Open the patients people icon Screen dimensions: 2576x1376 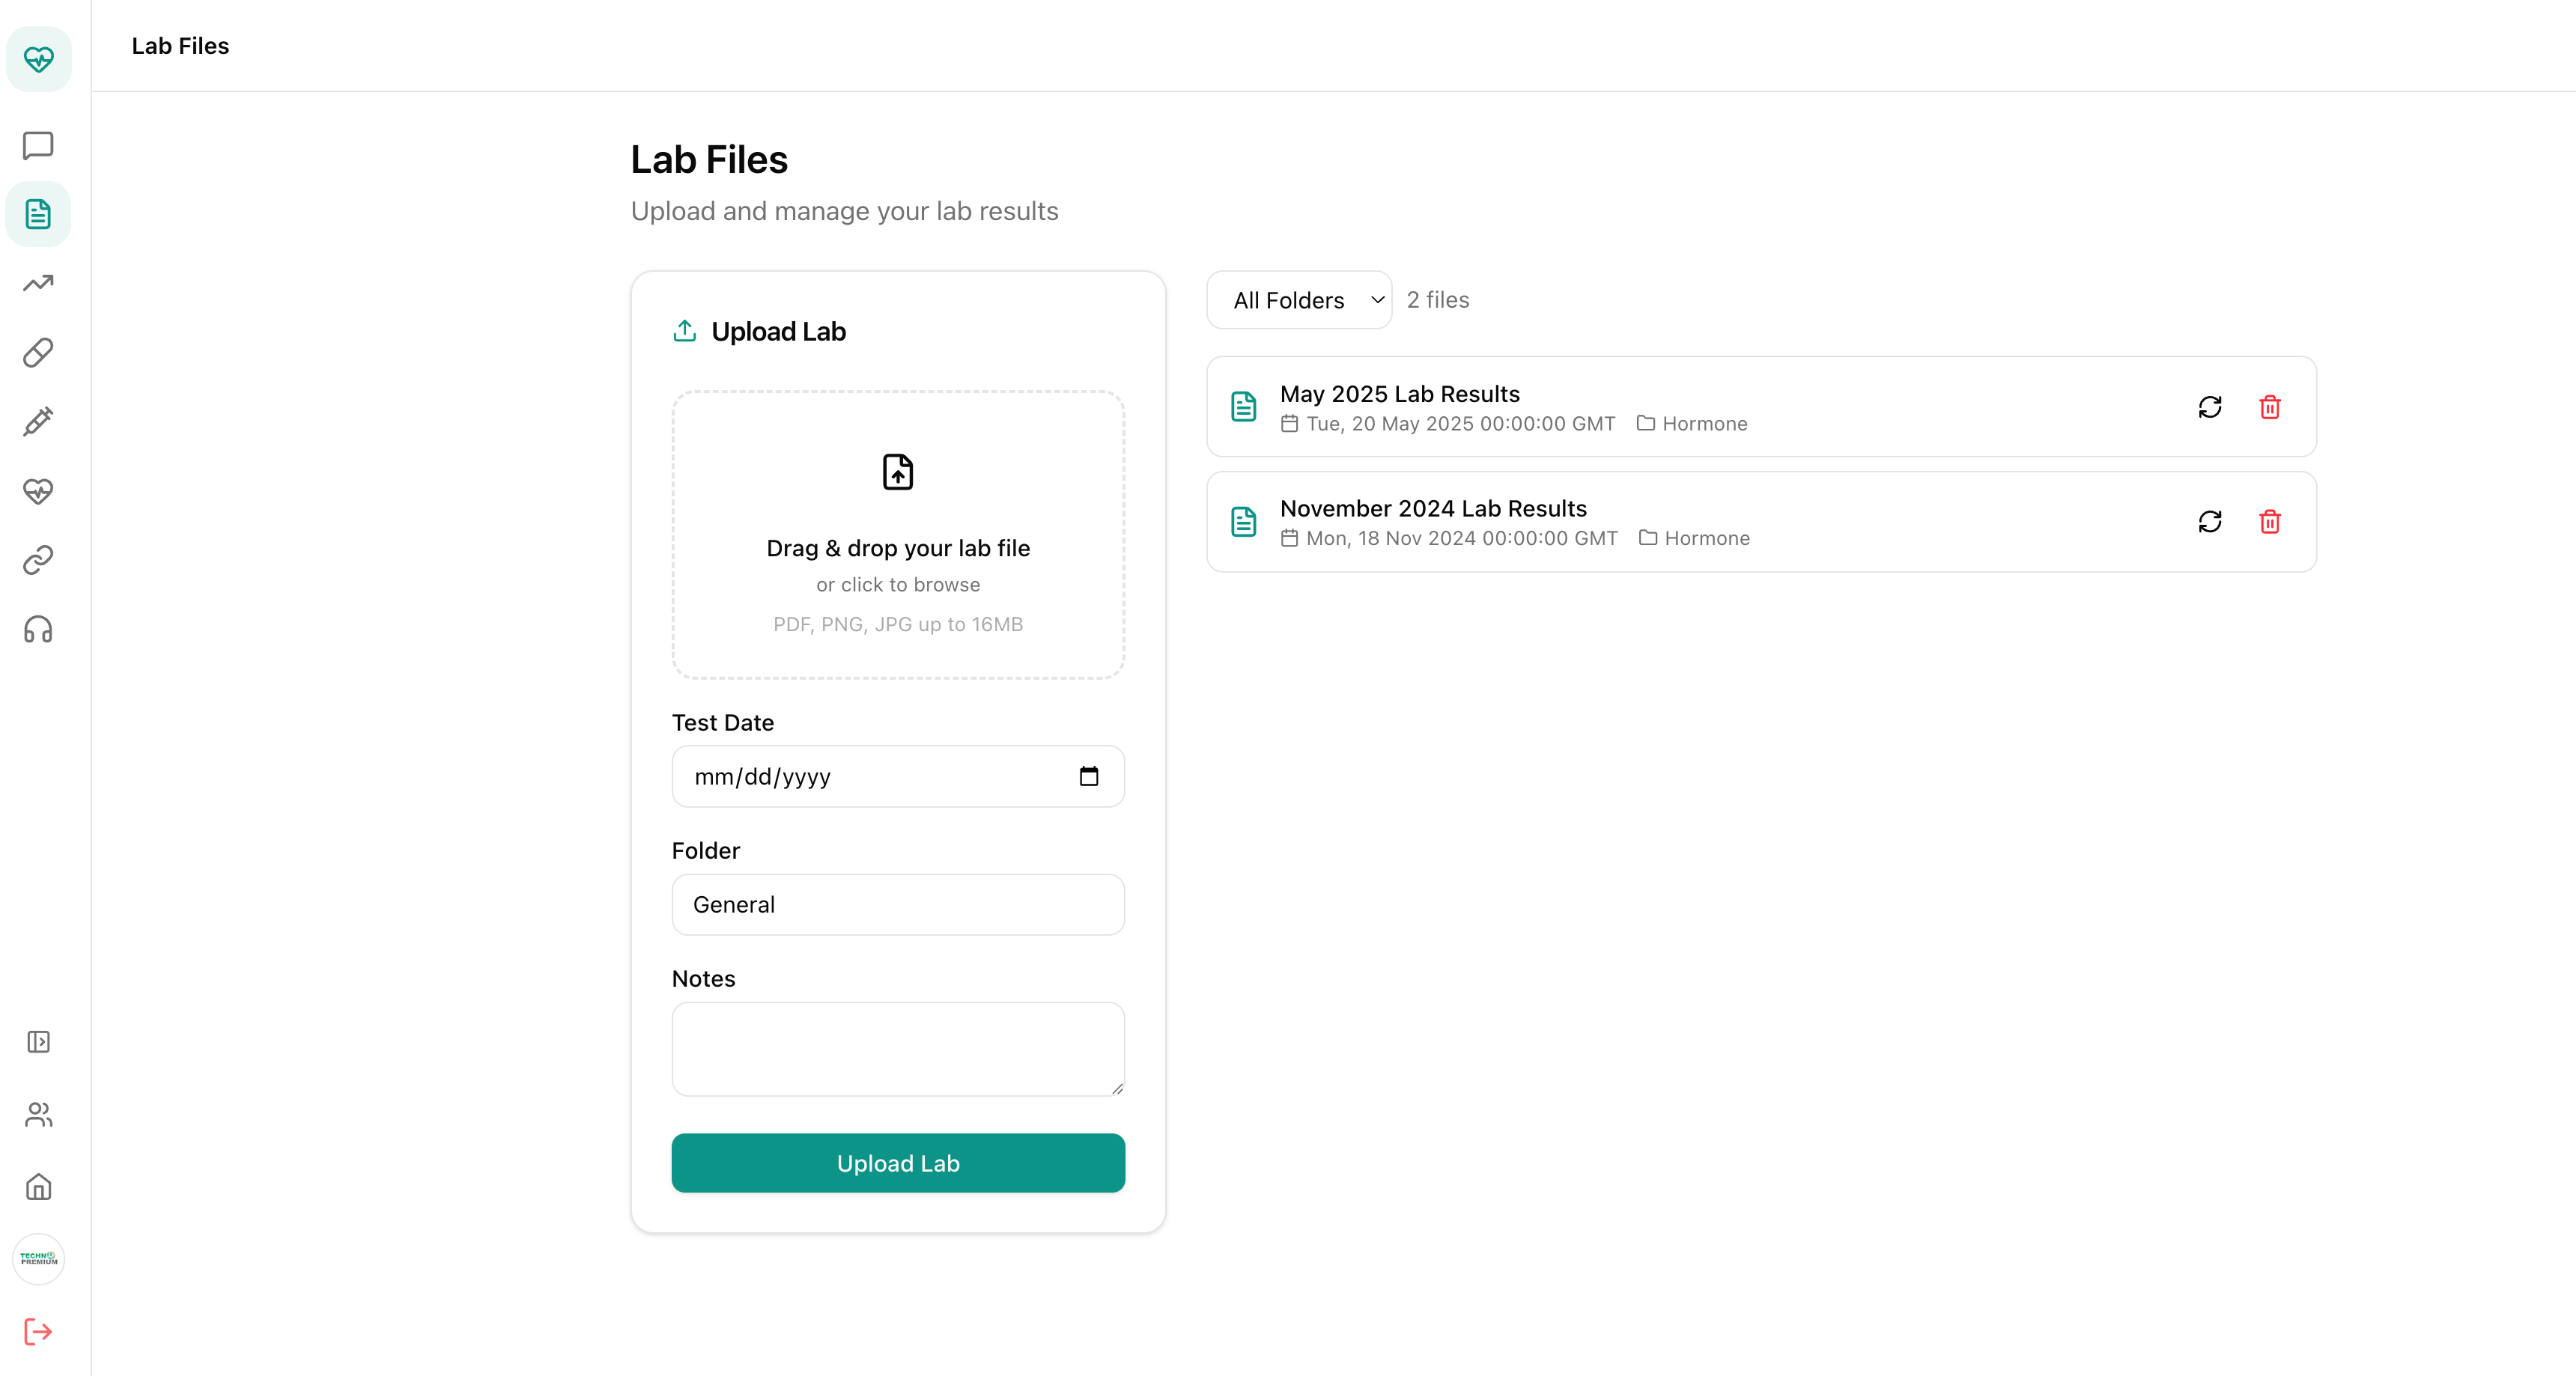pos(38,1114)
